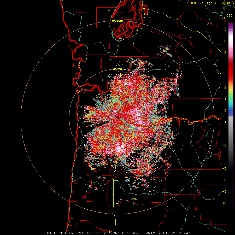Click the TH label on the color scale
235x235 pixels.
[224, 203]
